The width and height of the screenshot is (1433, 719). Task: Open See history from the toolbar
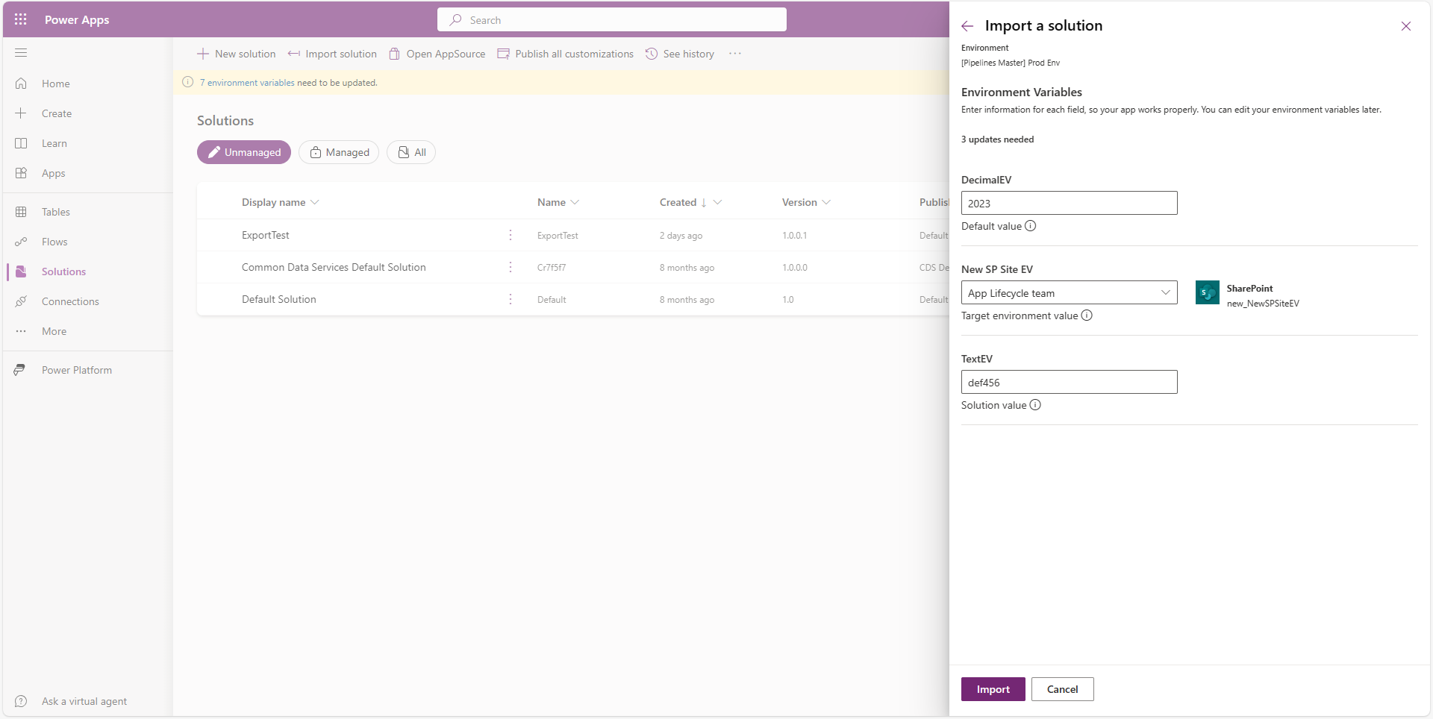coord(679,53)
